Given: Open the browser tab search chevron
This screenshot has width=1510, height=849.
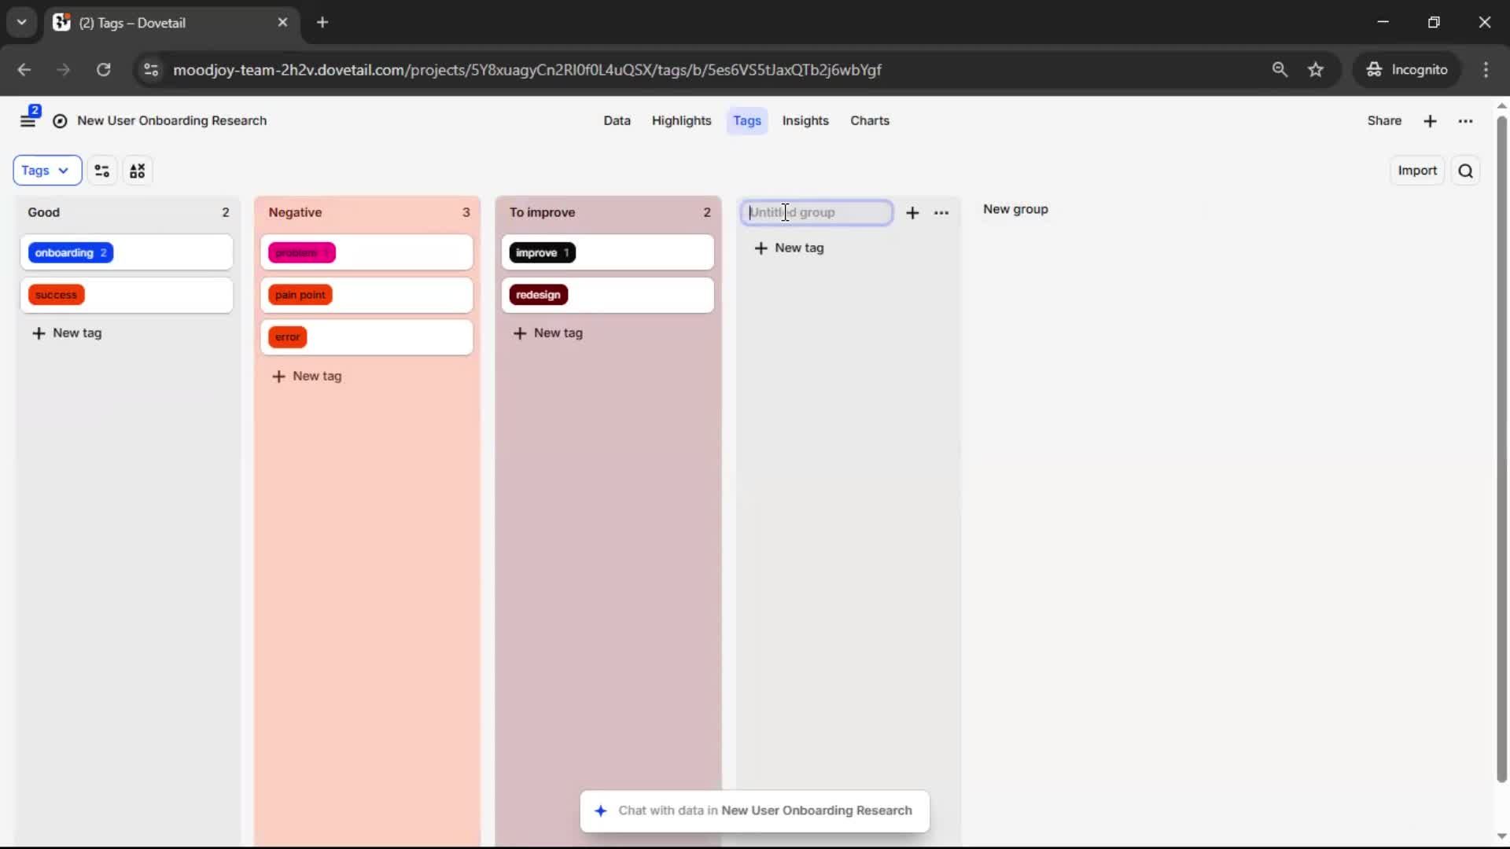Looking at the screenshot, I should pos(21,22).
